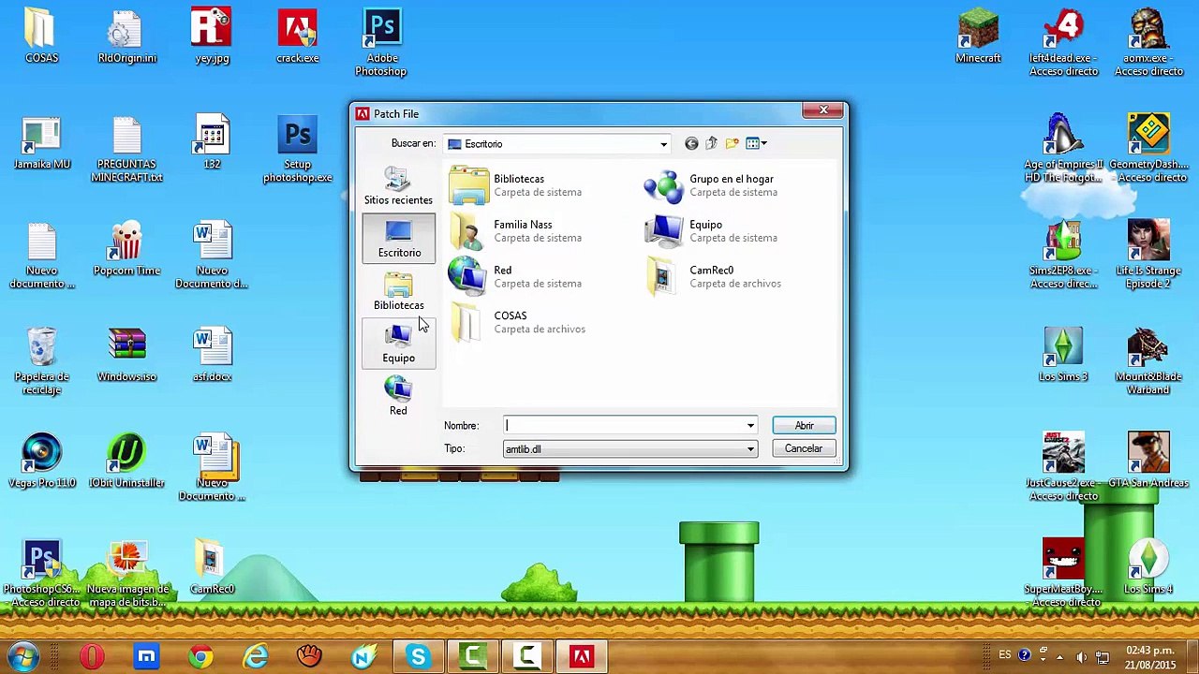This screenshot has height=674, width=1199.
Task: Open Google Chrome from the taskbar
Action: pyautogui.click(x=200, y=657)
